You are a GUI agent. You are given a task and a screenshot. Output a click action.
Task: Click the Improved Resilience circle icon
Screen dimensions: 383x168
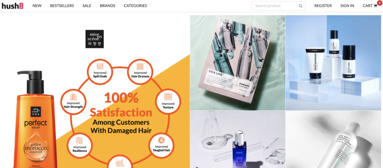click(x=80, y=145)
